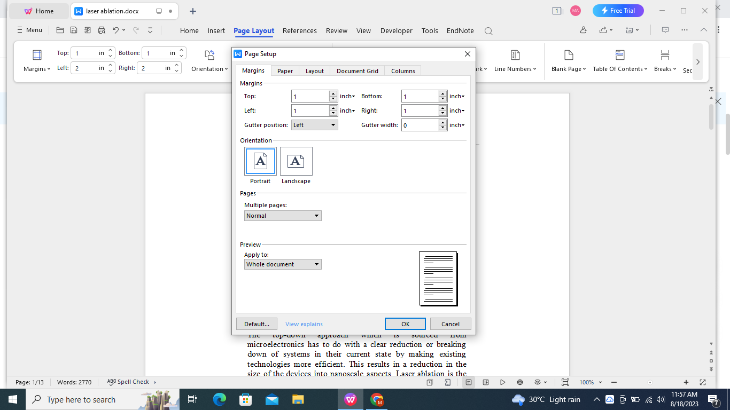Open the Table Of Contents tool
This screenshot has width=730, height=410.
(619, 60)
